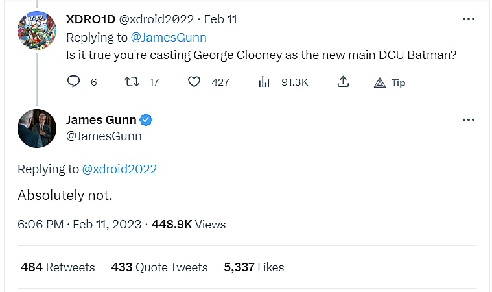Click the James Gunn display name

[101, 120]
